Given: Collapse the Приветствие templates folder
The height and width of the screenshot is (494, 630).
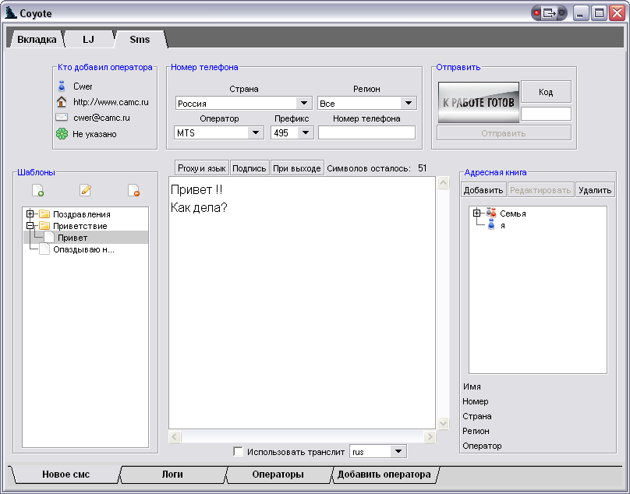Looking at the screenshot, I should (30, 226).
